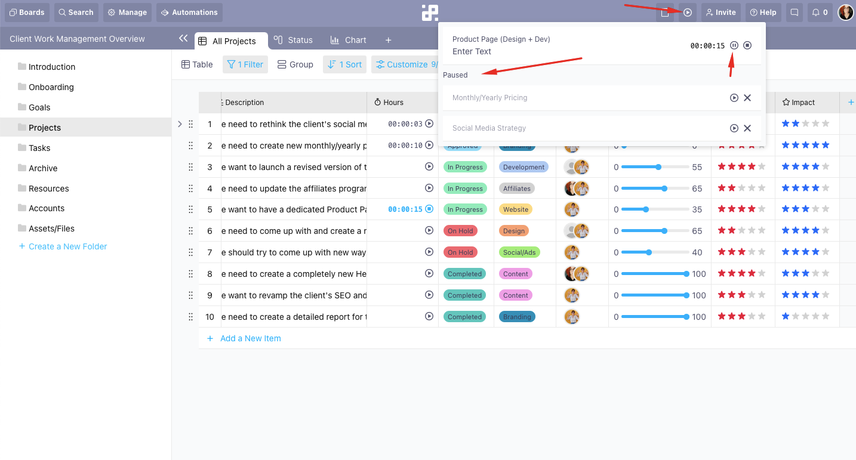This screenshot has height=460, width=856.
Task: Start the timer on the revised version row
Action: click(429, 166)
